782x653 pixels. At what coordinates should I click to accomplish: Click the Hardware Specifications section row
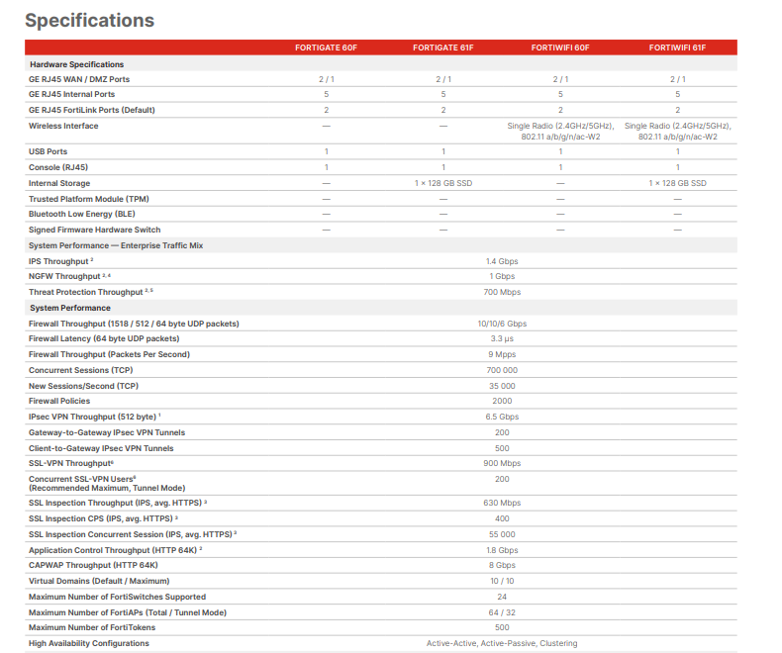click(x=76, y=64)
